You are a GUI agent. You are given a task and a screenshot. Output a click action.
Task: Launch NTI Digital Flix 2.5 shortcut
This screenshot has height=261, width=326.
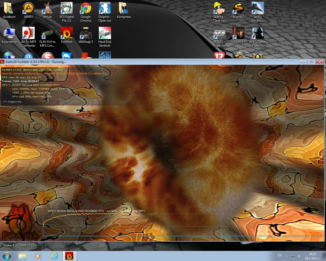(x=67, y=12)
